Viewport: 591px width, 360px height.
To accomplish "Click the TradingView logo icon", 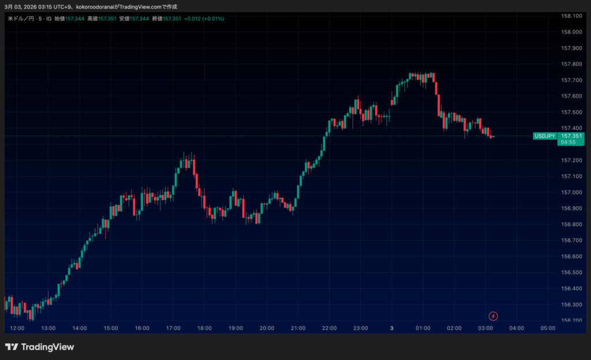I will (11, 347).
